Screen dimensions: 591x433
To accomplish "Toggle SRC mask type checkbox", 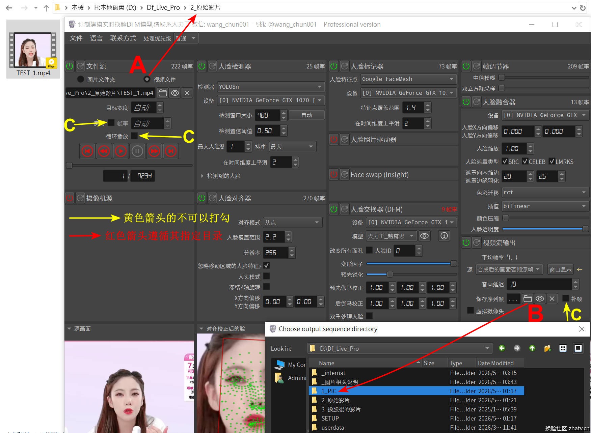I will [505, 161].
